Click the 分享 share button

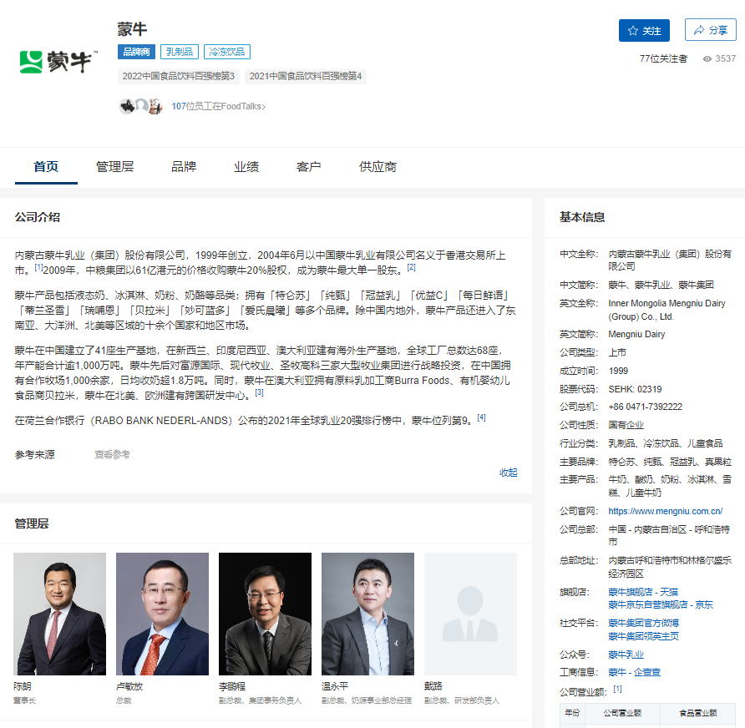710,30
